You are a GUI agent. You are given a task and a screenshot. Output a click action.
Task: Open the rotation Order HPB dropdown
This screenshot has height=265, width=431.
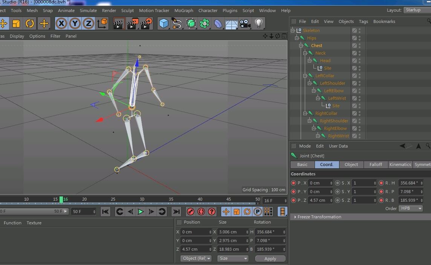click(411, 209)
